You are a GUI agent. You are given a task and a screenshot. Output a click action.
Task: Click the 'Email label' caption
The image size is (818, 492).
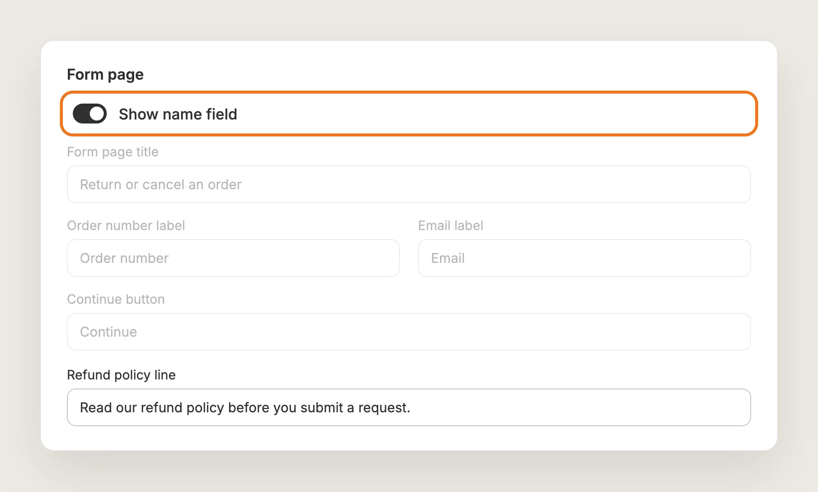point(451,226)
